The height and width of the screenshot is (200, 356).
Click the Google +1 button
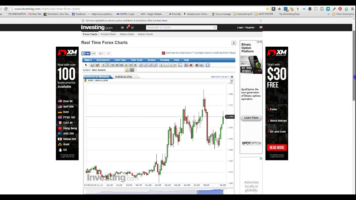tap(101, 53)
